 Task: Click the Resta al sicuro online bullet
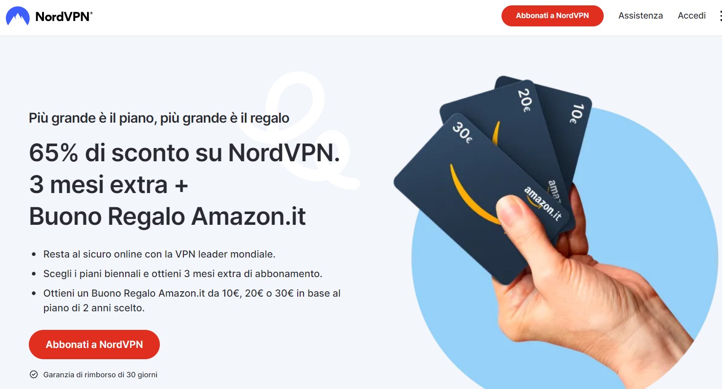pos(159,254)
